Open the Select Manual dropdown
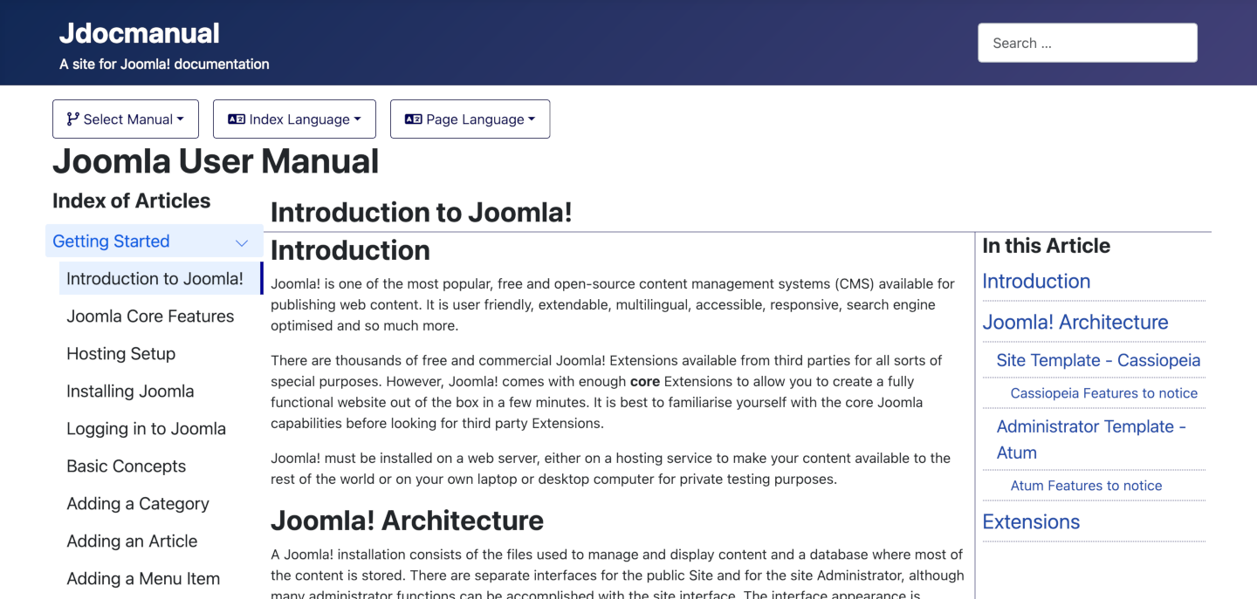Screen dimensions: 1257x599 pyautogui.click(x=126, y=119)
